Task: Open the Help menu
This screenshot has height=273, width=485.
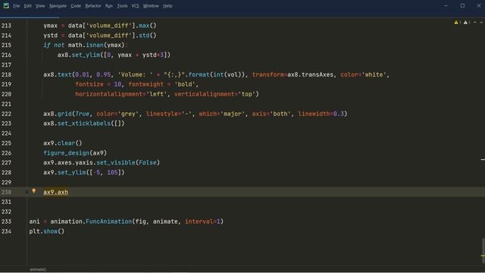Action: coord(167,6)
